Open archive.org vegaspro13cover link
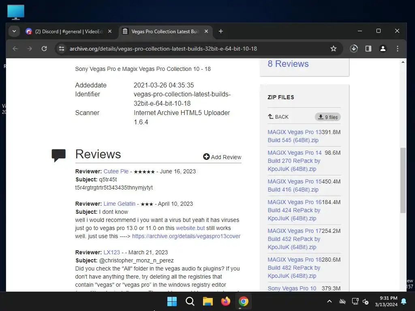 tap(186, 236)
